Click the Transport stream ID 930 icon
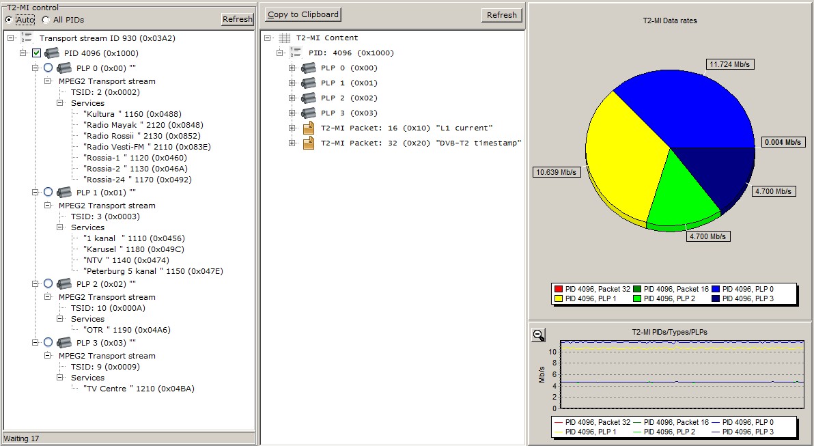The image size is (814, 446). tap(27, 38)
